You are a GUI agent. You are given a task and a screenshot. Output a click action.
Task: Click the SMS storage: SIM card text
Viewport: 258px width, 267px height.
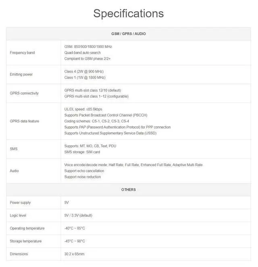point(82,152)
